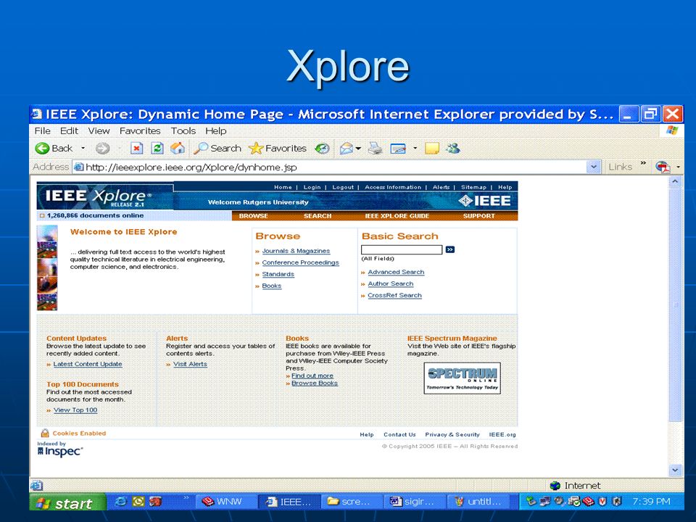Open the Mail button dropdown arrow

[x=358, y=148]
